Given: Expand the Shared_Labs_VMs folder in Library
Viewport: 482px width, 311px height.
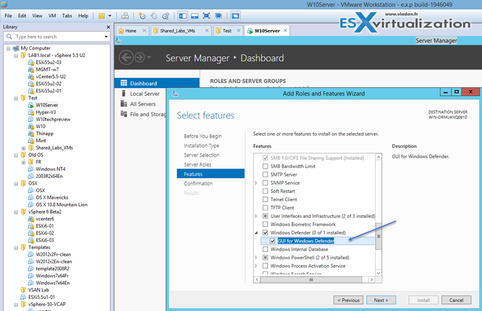Looking at the screenshot, I should point(24,148).
